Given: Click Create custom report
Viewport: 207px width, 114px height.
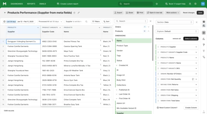Looking at the screenshot, I should (x=68, y=4).
